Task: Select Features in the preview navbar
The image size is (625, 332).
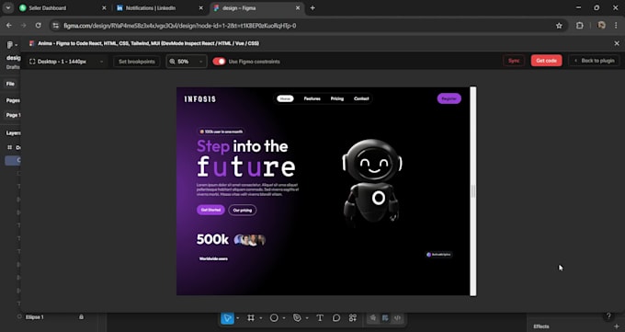Action: coord(312,98)
